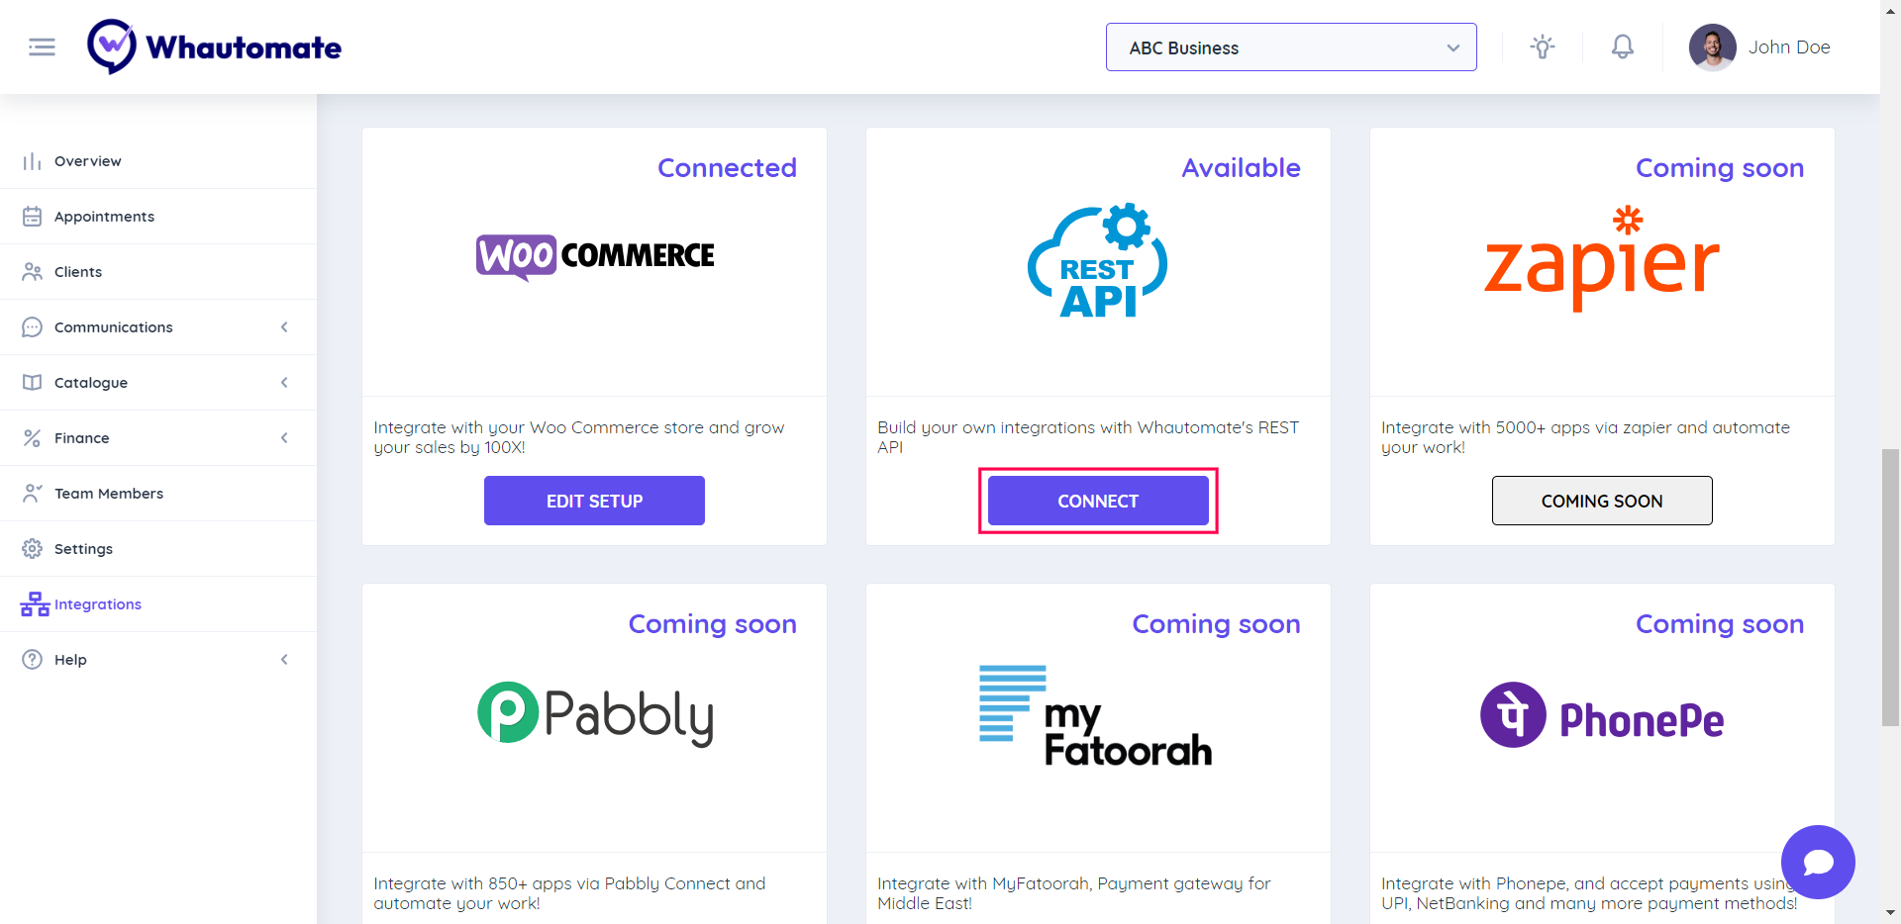
Task: Go to Appointments in sidebar
Action: (x=104, y=217)
